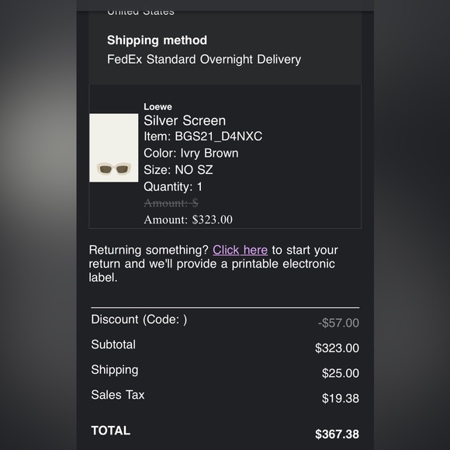Click the Subtotal $323.00 value
Image resolution: width=450 pixels, height=450 pixels.
tap(337, 348)
